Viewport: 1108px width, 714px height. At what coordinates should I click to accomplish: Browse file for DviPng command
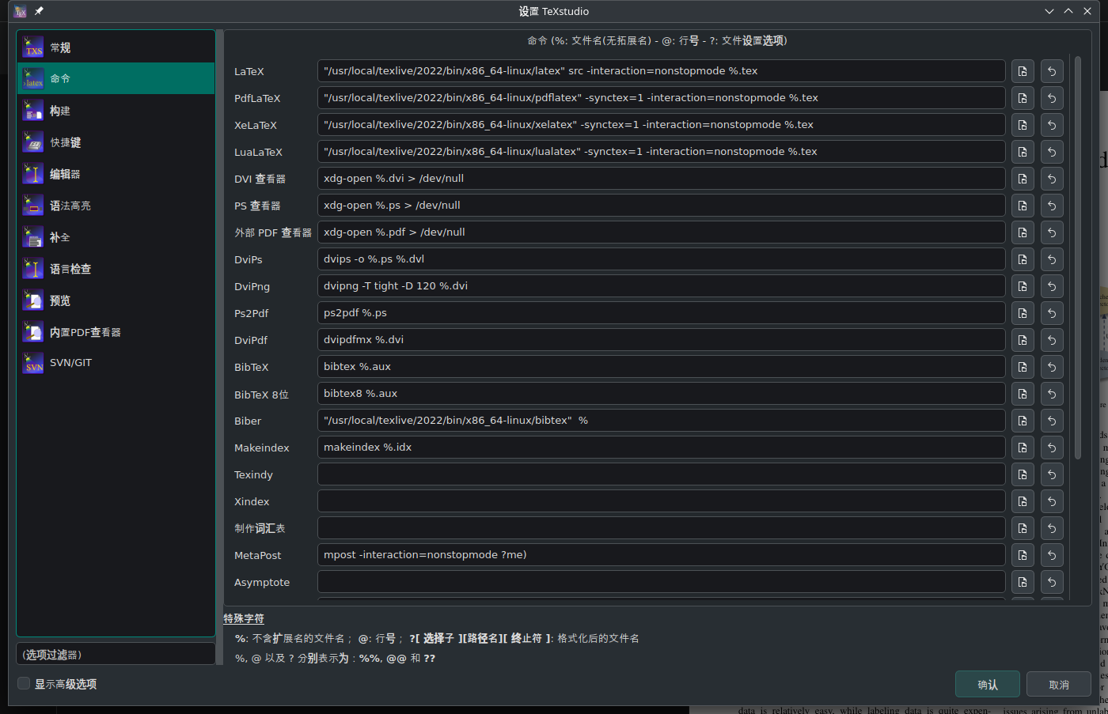click(1023, 286)
